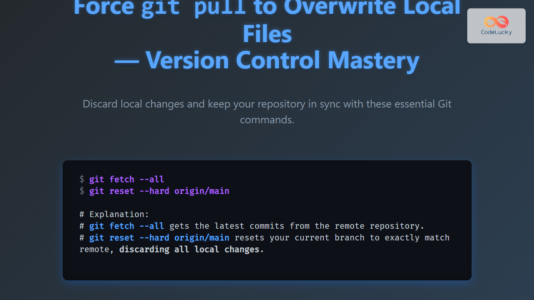Select the Force git pull title
Viewport: 534px width, 300px height.
point(267,7)
